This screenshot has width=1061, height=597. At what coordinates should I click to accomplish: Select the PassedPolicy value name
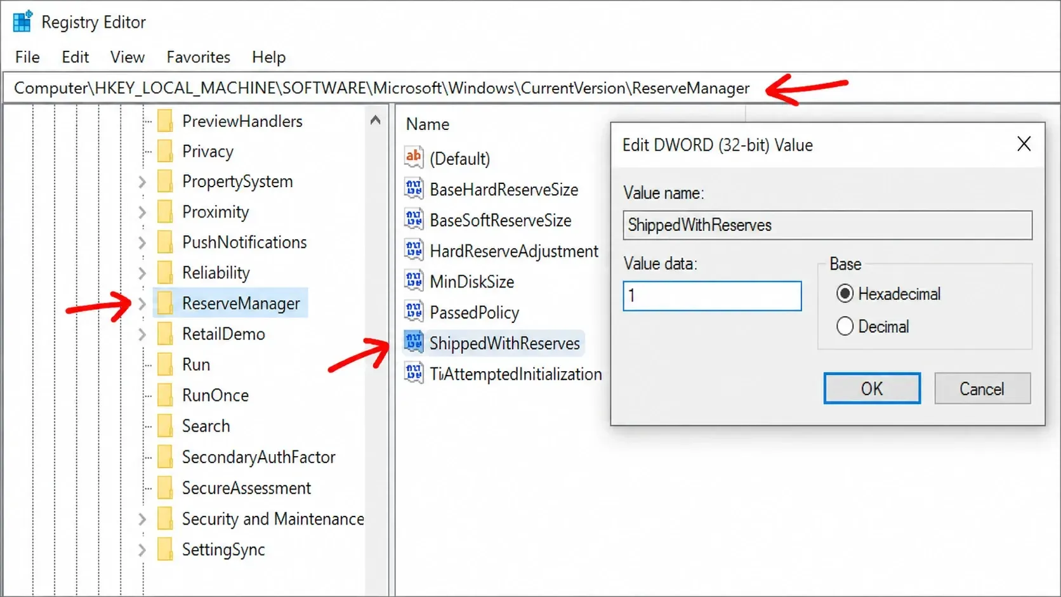(x=474, y=312)
